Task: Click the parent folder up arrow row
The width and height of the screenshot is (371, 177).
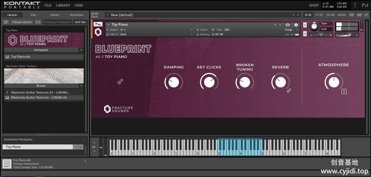Action: [44, 92]
